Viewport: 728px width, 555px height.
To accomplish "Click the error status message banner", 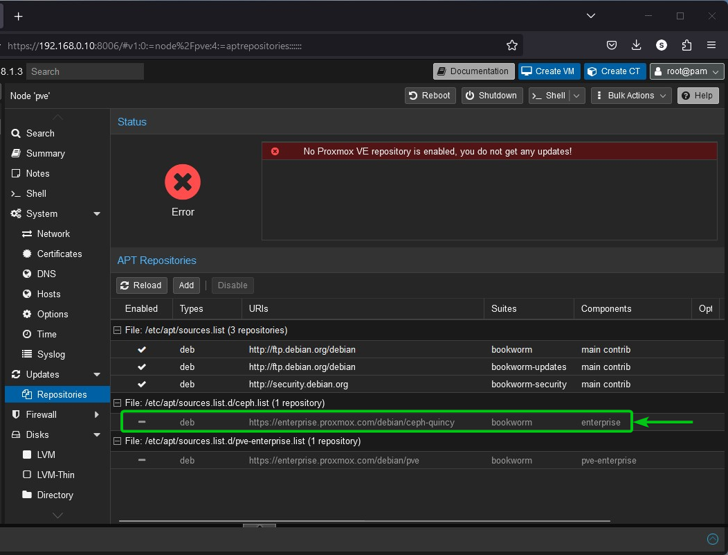I will coord(489,151).
